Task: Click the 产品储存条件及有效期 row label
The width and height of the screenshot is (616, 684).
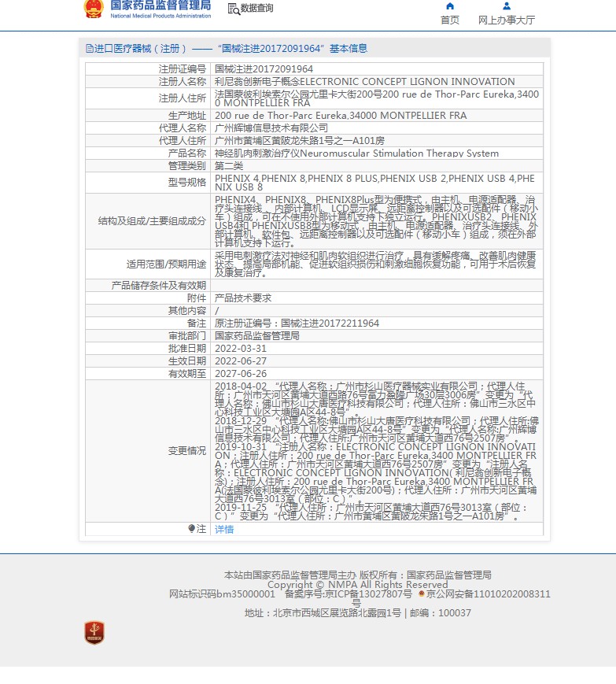Action: click(159, 285)
